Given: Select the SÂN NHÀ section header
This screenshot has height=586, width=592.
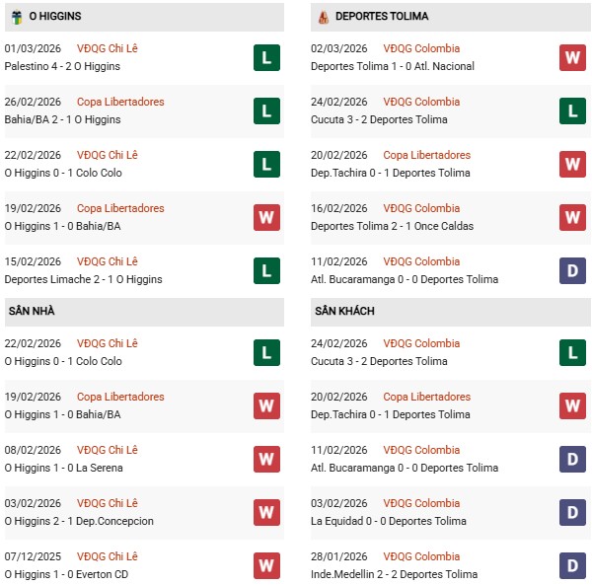Looking at the screenshot, I should pos(32,312).
